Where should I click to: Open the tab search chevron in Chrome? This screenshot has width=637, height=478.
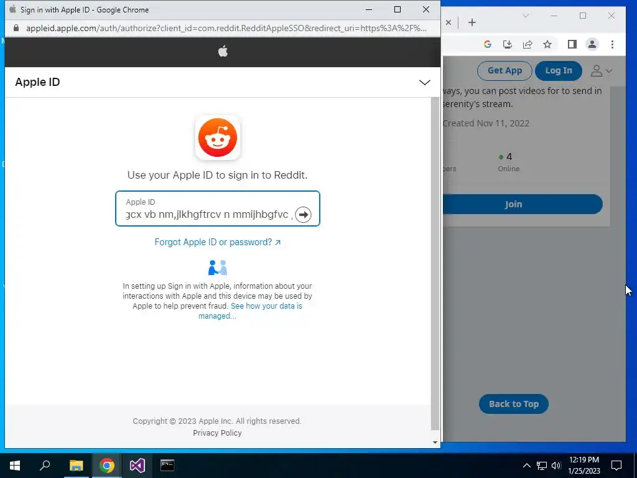tap(525, 16)
